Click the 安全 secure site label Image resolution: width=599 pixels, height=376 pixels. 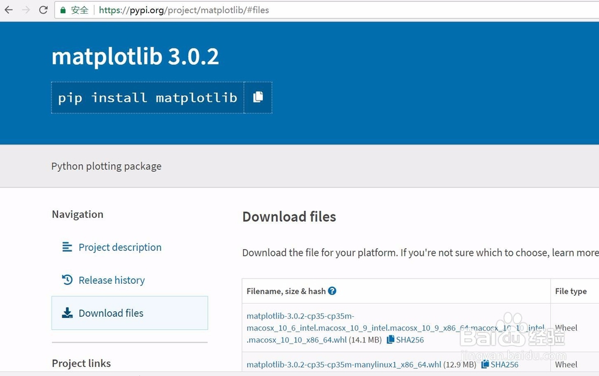click(x=78, y=10)
